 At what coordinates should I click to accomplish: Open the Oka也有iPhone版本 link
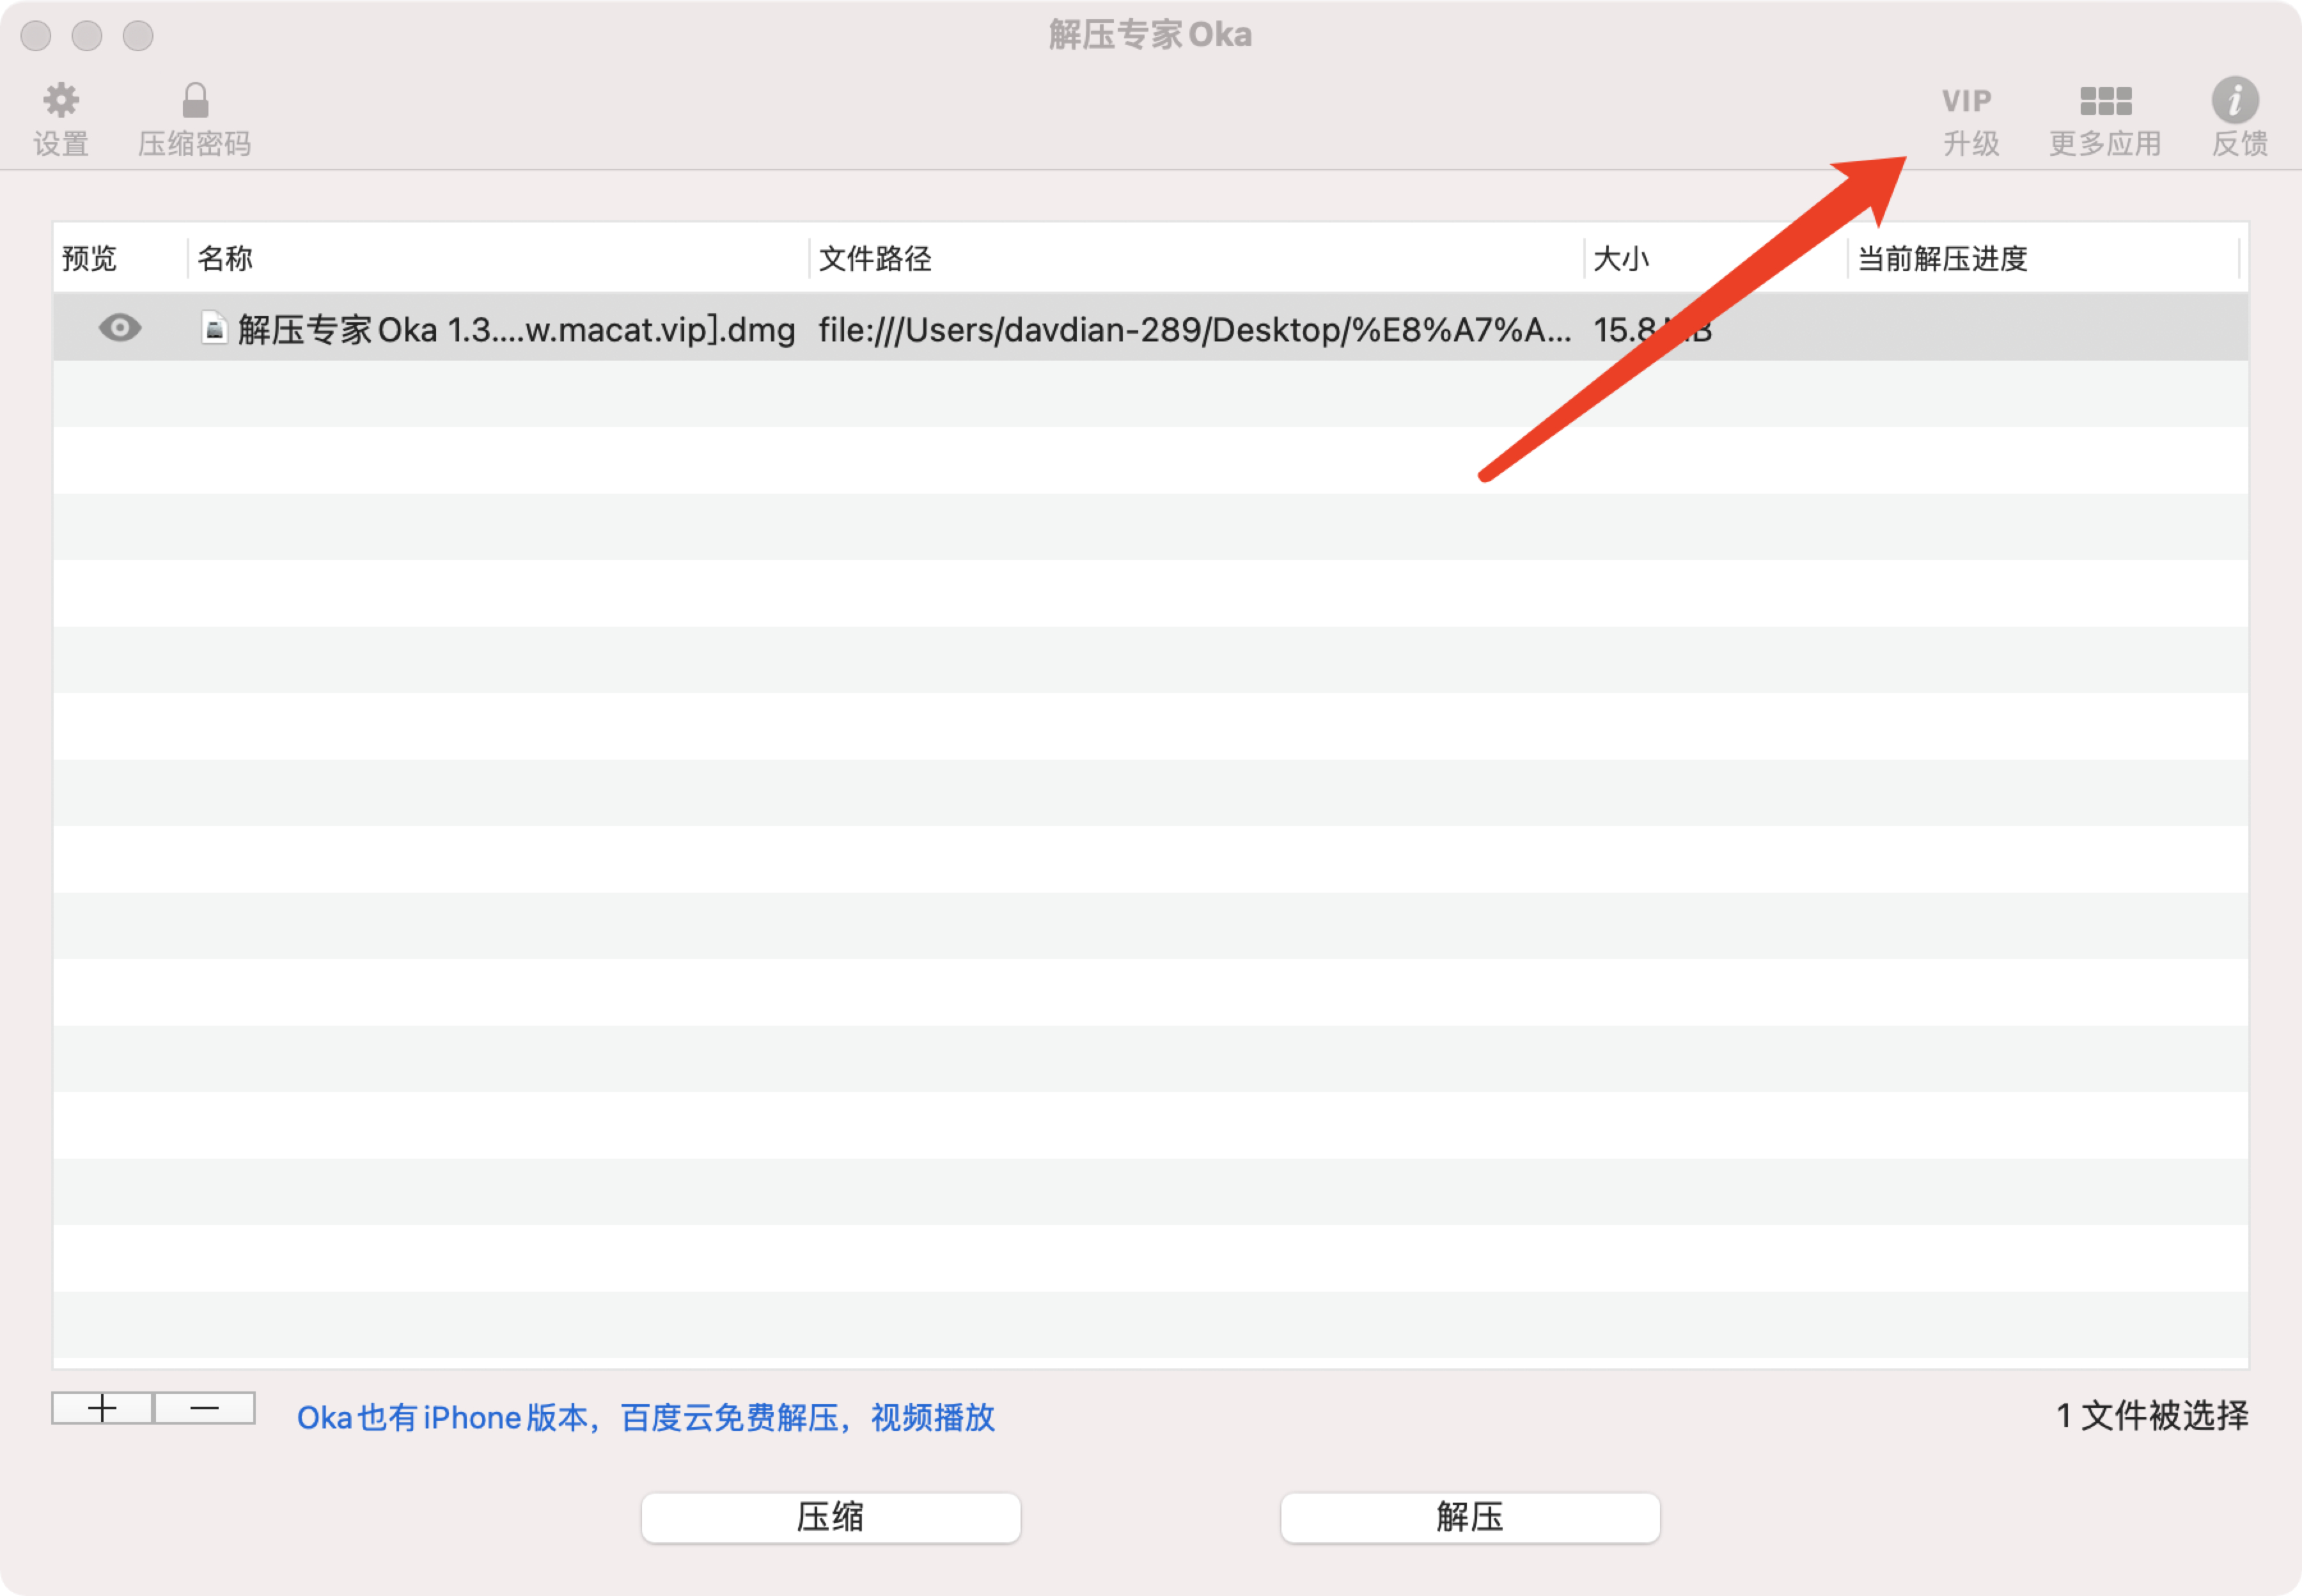[x=646, y=1417]
